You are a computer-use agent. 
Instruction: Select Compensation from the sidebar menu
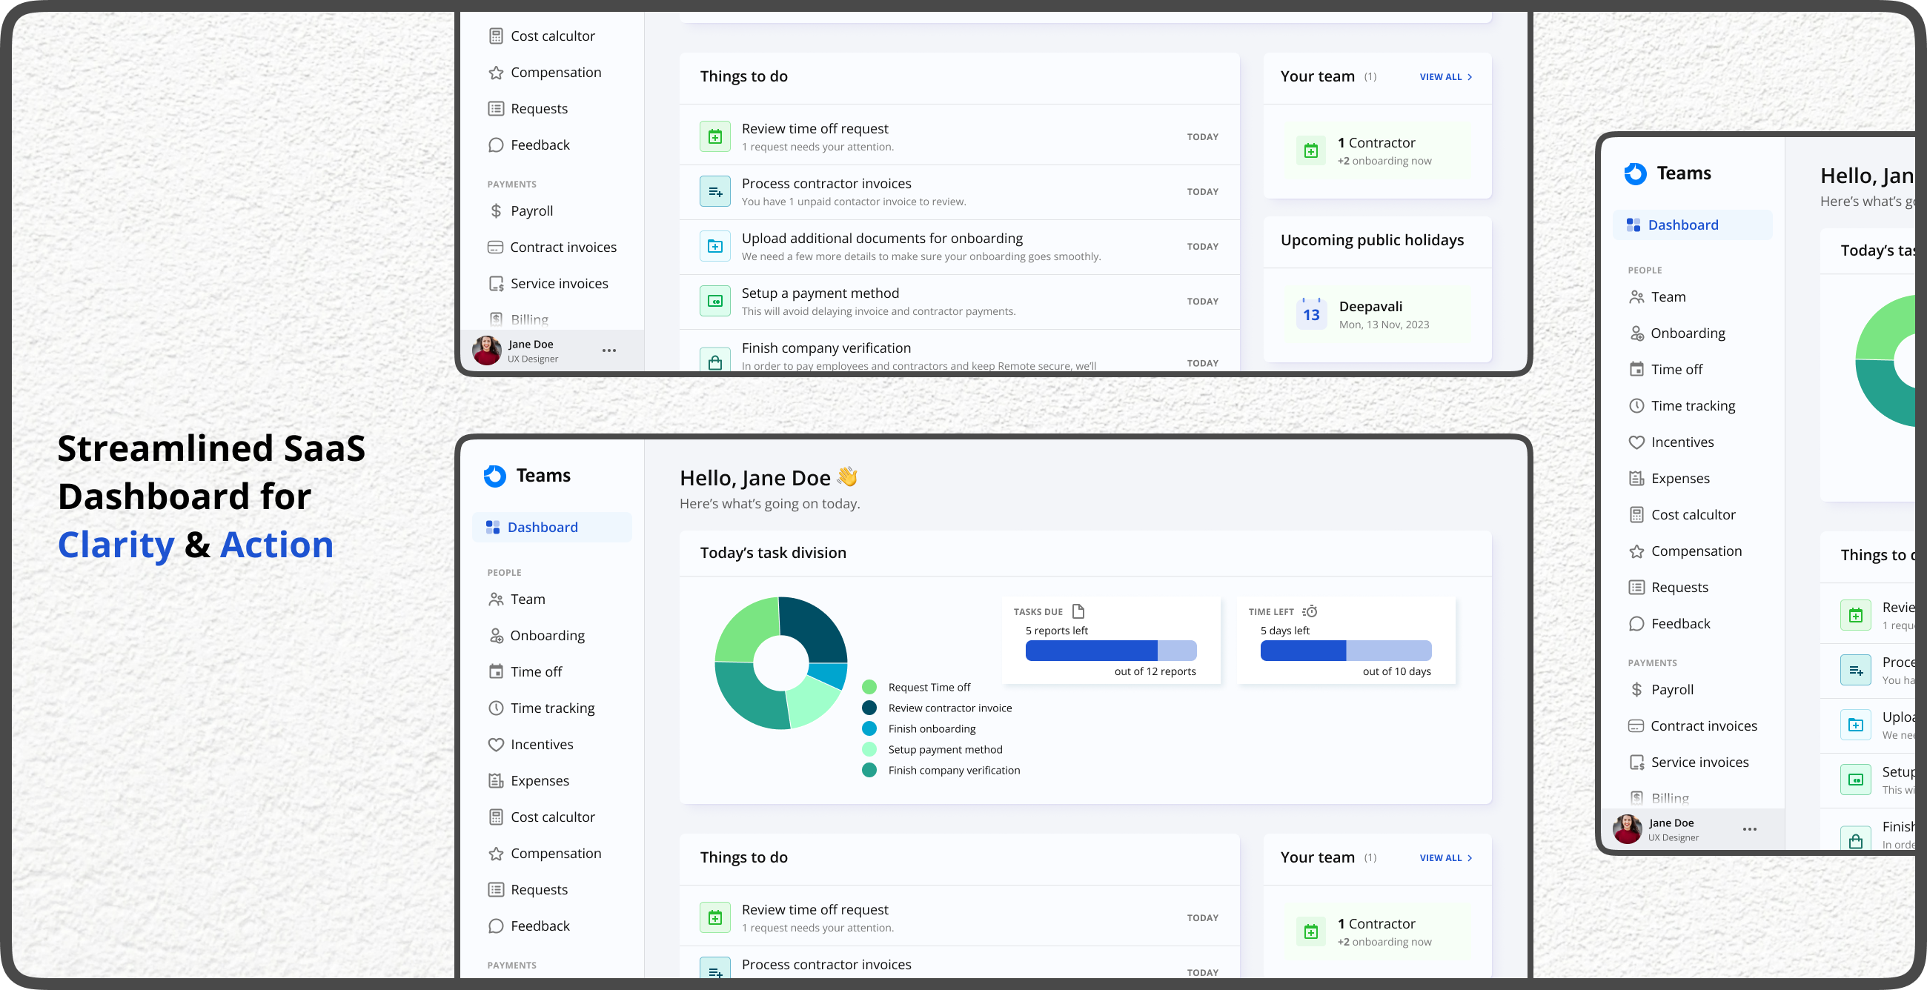pyautogui.click(x=556, y=852)
